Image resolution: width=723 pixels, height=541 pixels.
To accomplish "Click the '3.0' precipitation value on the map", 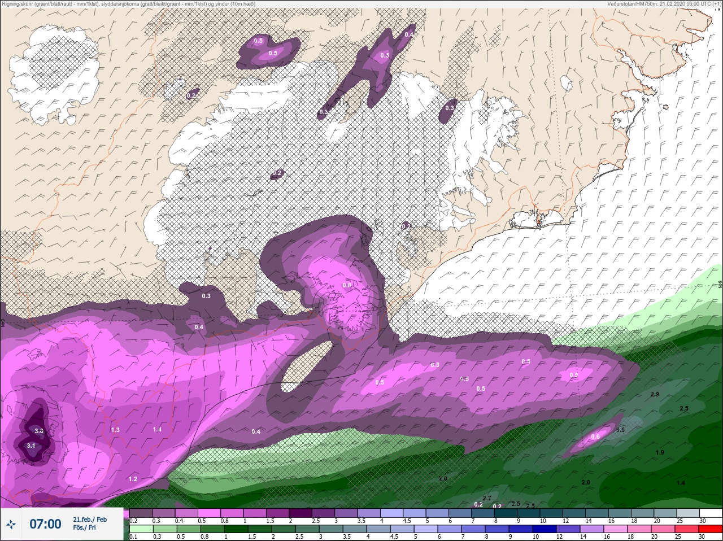I will (x=39, y=431).
